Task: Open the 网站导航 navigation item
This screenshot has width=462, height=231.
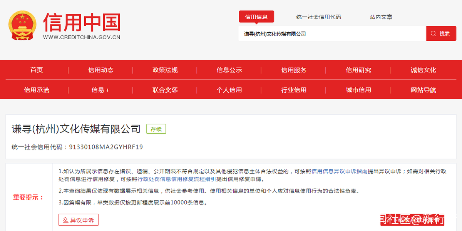Action: tap(423, 90)
